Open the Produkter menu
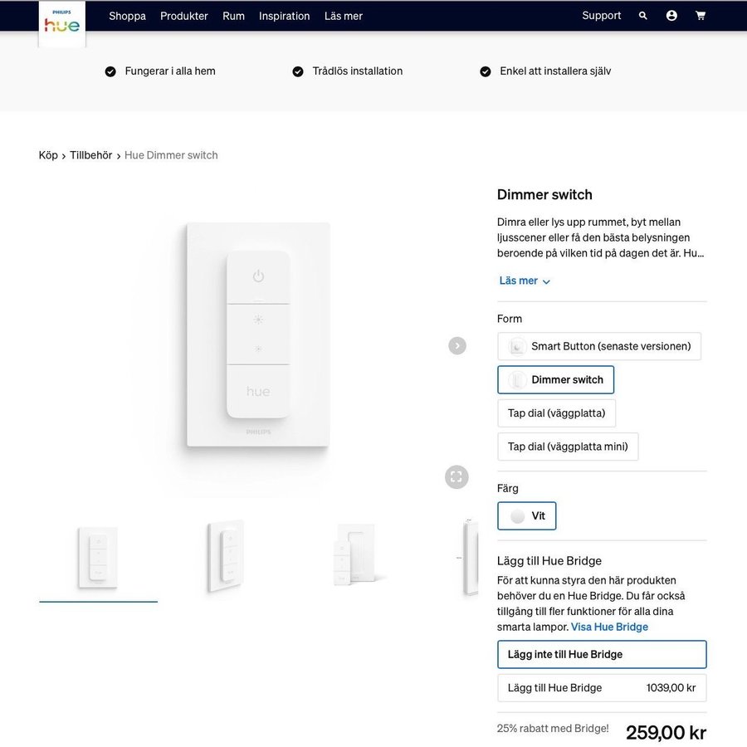The height and width of the screenshot is (747, 747). [184, 16]
